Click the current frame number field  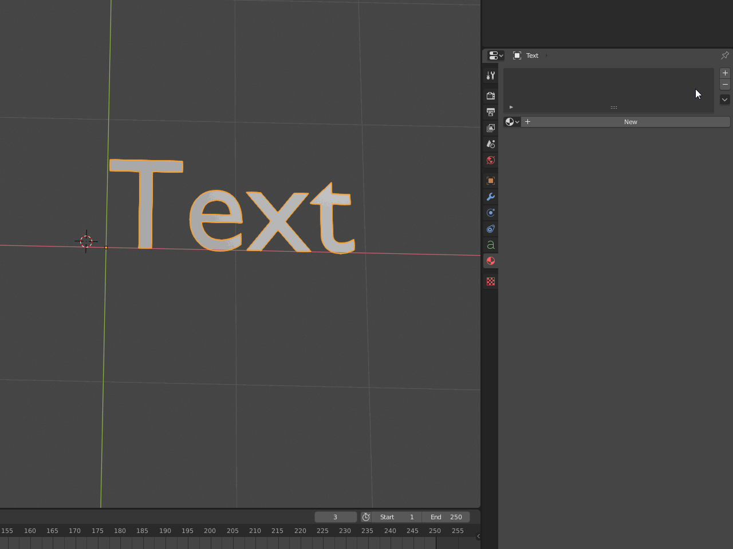click(x=336, y=516)
